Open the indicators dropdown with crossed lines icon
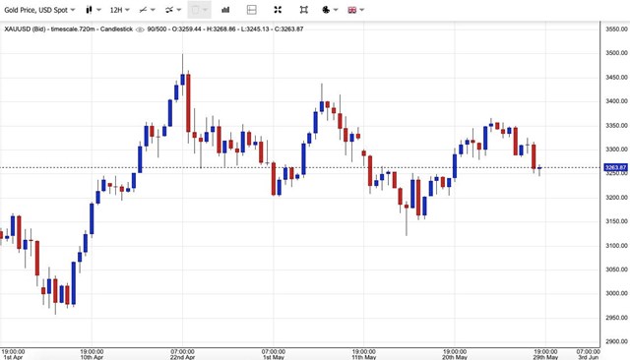 tap(173, 10)
